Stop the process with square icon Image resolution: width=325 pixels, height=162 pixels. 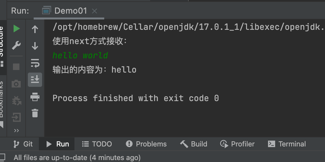pyautogui.click(x=16, y=67)
